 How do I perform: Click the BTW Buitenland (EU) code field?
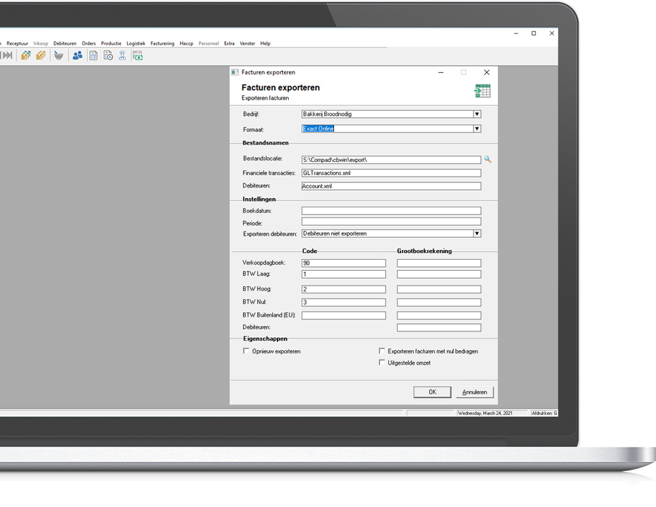tap(344, 315)
